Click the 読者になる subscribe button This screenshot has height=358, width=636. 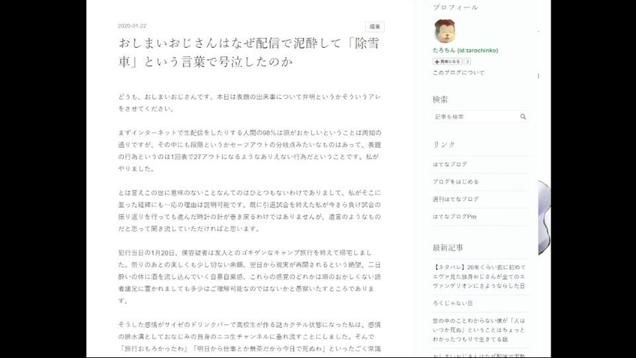point(447,62)
